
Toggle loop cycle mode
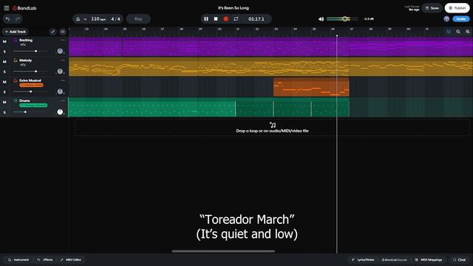click(236, 19)
